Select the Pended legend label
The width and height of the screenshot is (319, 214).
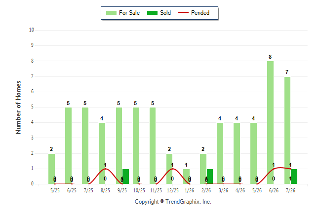click(x=200, y=13)
